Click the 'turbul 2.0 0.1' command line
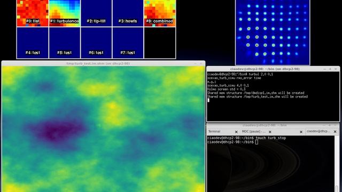 coord(240,74)
